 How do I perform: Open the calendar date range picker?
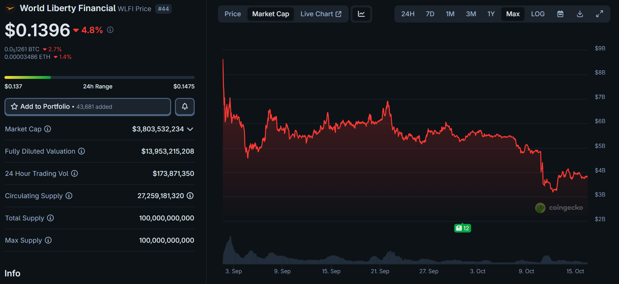point(560,14)
